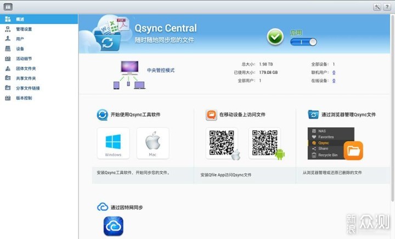Screen dimensions: 395x239
Task: Click the Android Qfile QR code
Action: pyautogui.click(x=264, y=143)
